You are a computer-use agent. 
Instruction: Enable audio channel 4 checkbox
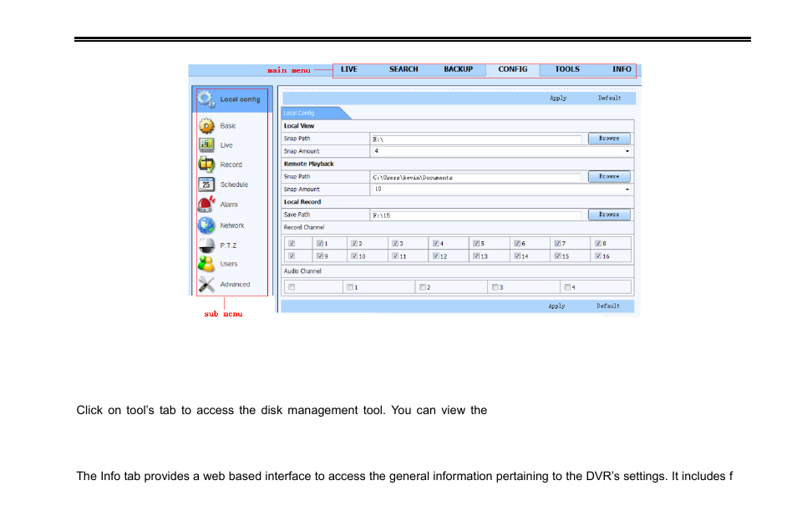point(567,287)
